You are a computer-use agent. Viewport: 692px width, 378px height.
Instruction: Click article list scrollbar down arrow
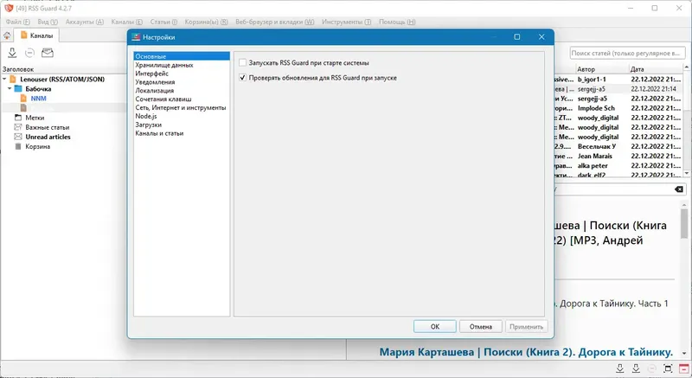pos(687,173)
